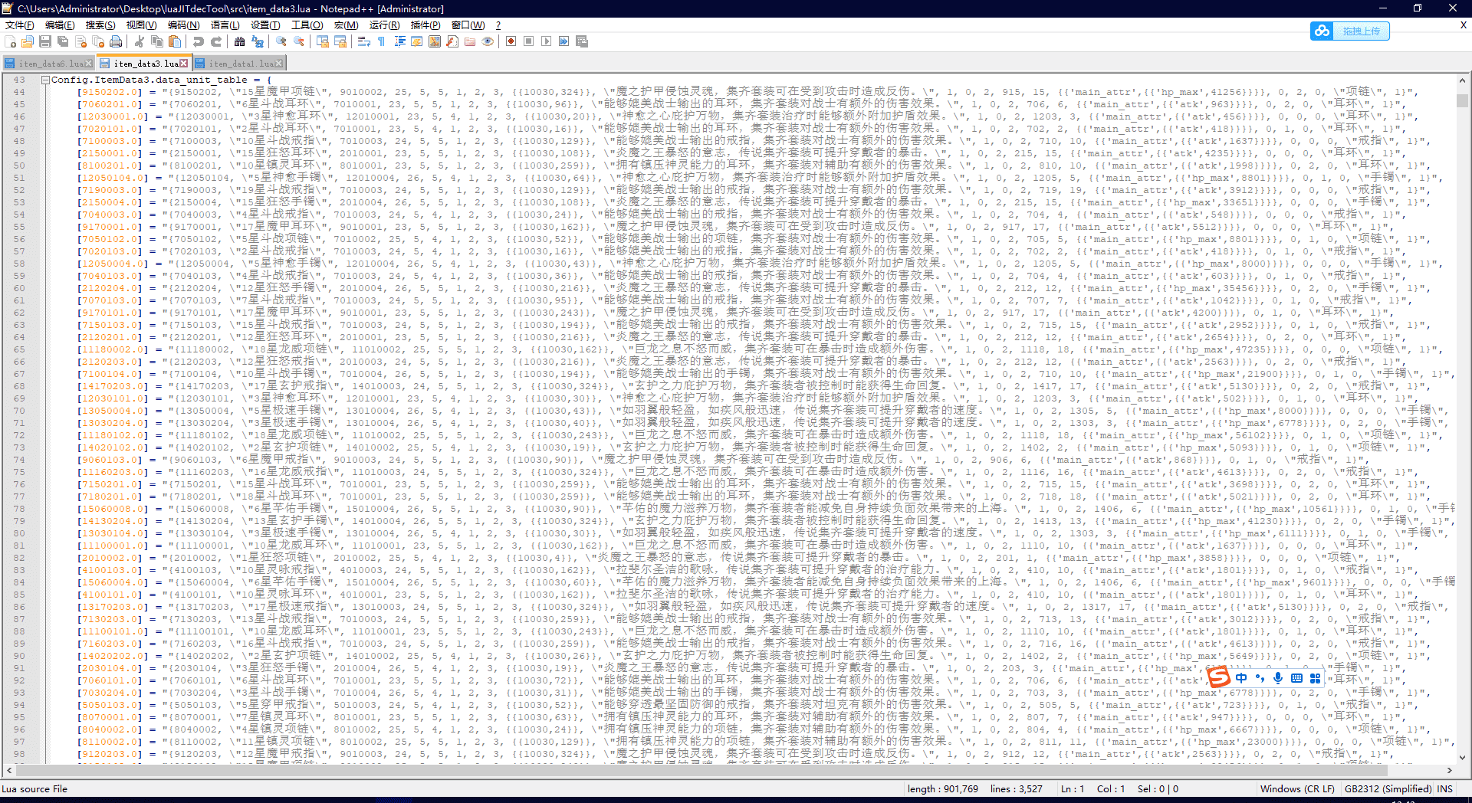Open the 工具(O) menu
1472x803 pixels.
coord(307,25)
